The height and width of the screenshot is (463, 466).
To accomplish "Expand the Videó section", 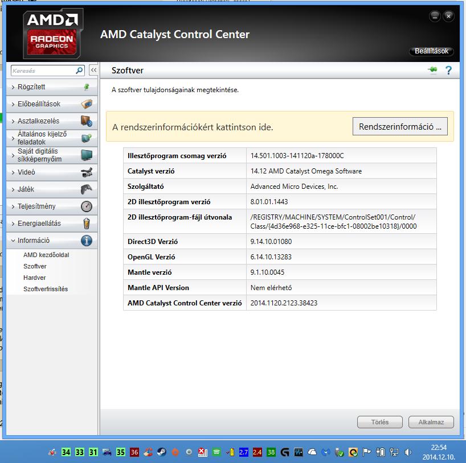I will click(x=52, y=172).
